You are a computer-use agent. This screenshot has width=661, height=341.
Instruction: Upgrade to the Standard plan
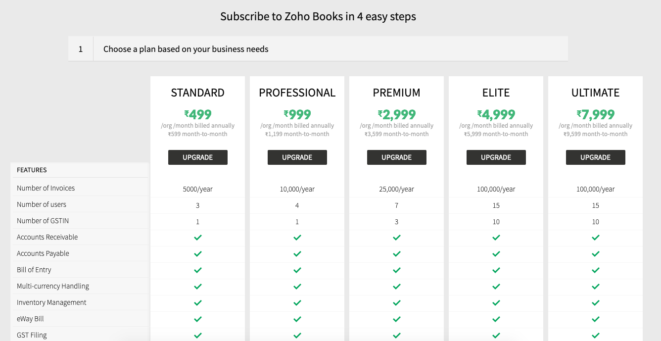tap(198, 157)
